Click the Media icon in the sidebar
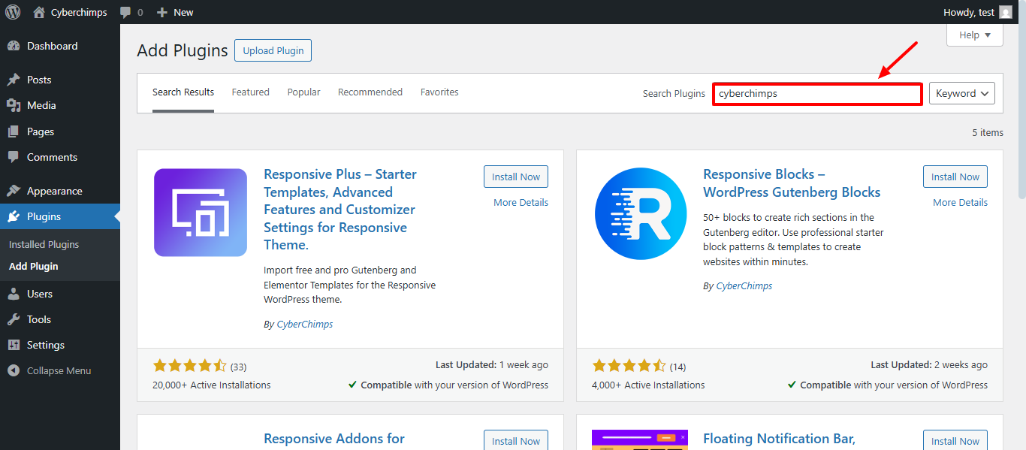Viewport: 1026px width, 450px height. point(14,105)
